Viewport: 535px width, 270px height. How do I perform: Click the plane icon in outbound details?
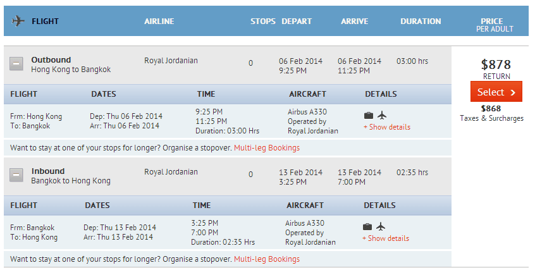tap(381, 115)
